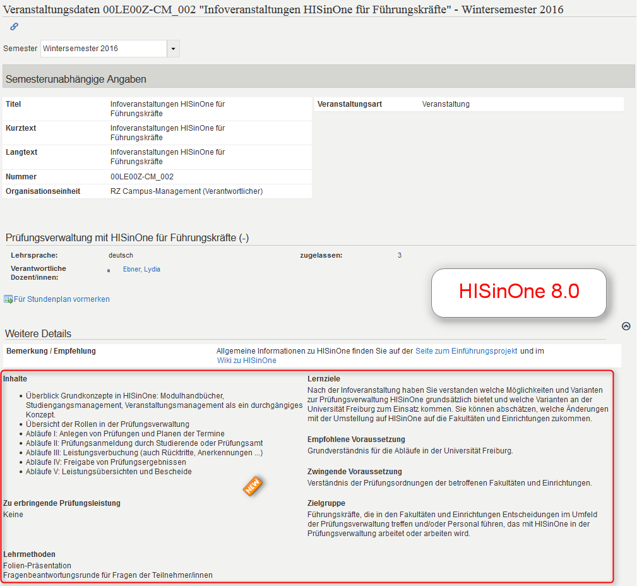
Task: Click the calendar icon for Stundenplan vormerken
Action: click(x=8, y=299)
